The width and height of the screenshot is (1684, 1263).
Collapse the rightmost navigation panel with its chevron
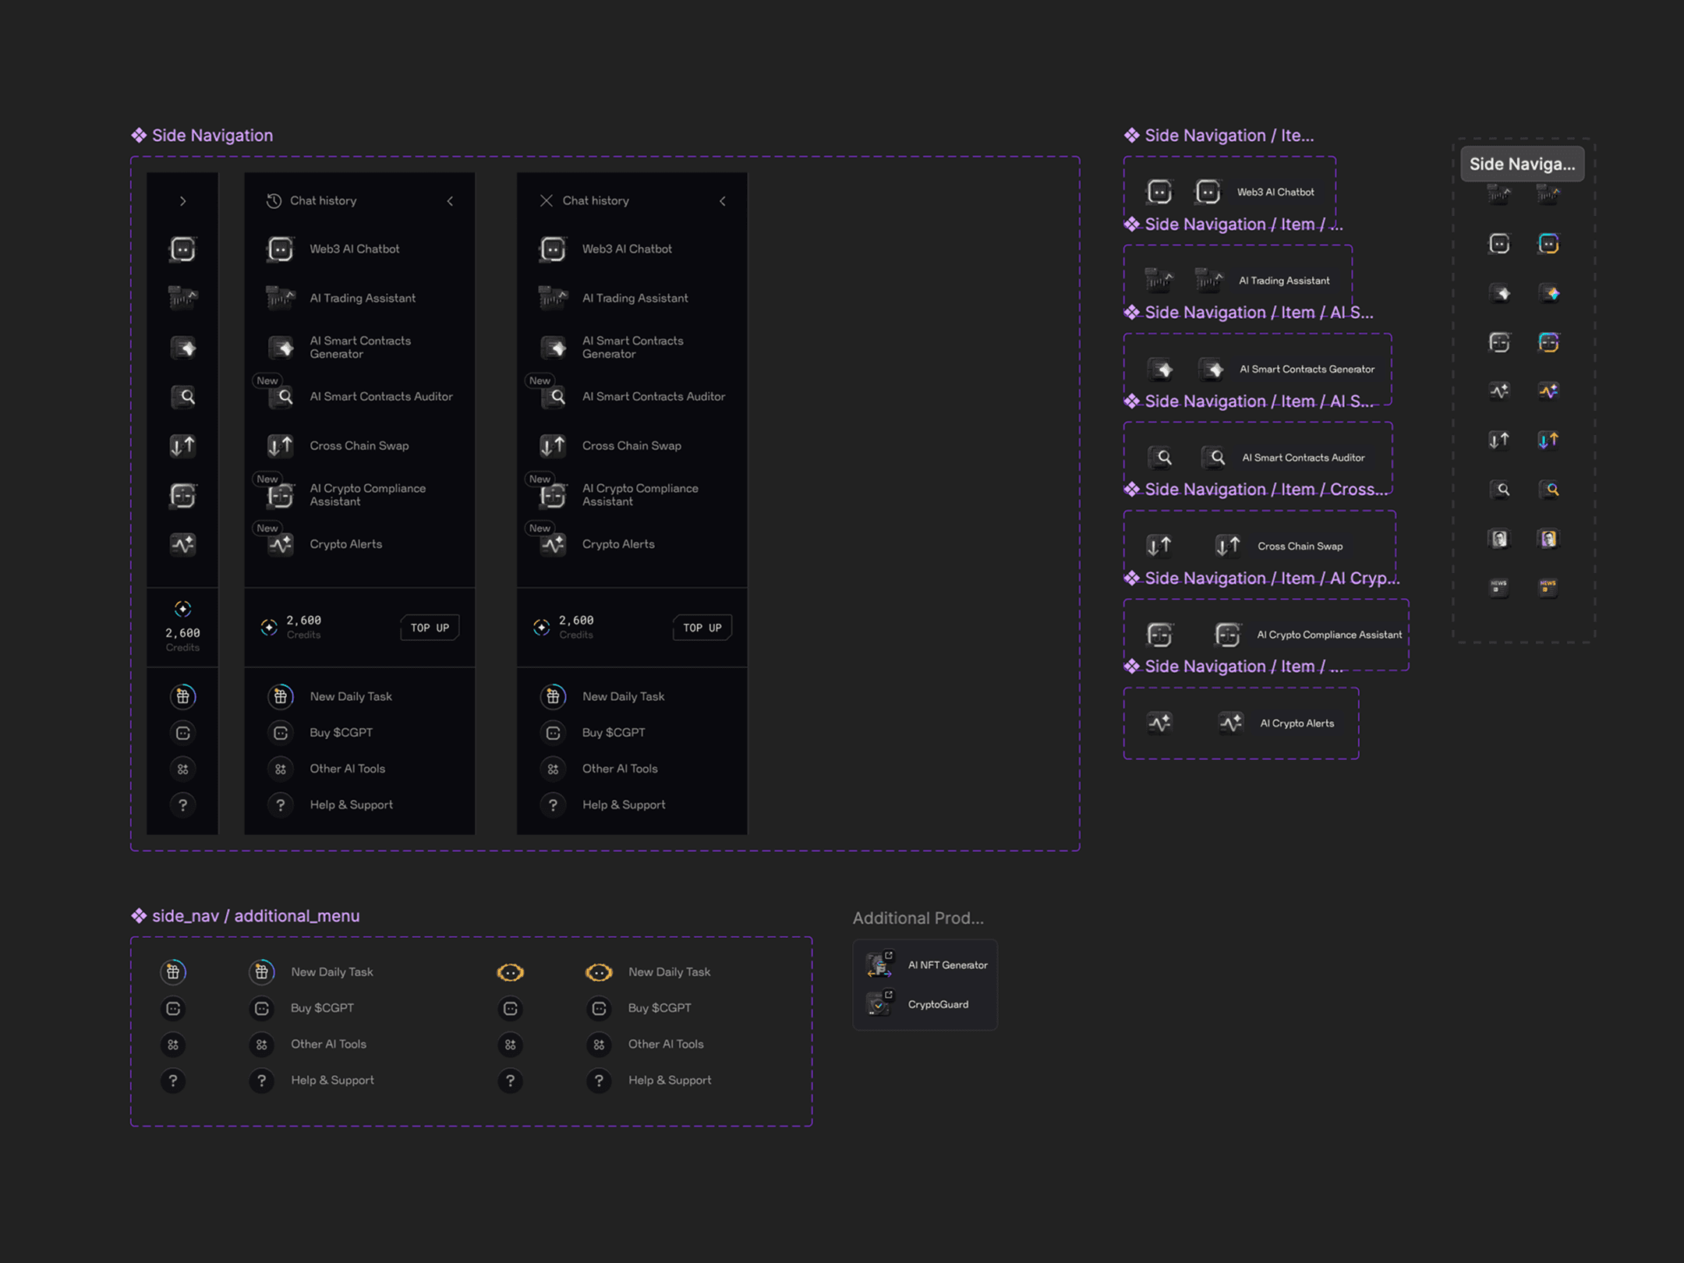(723, 201)
